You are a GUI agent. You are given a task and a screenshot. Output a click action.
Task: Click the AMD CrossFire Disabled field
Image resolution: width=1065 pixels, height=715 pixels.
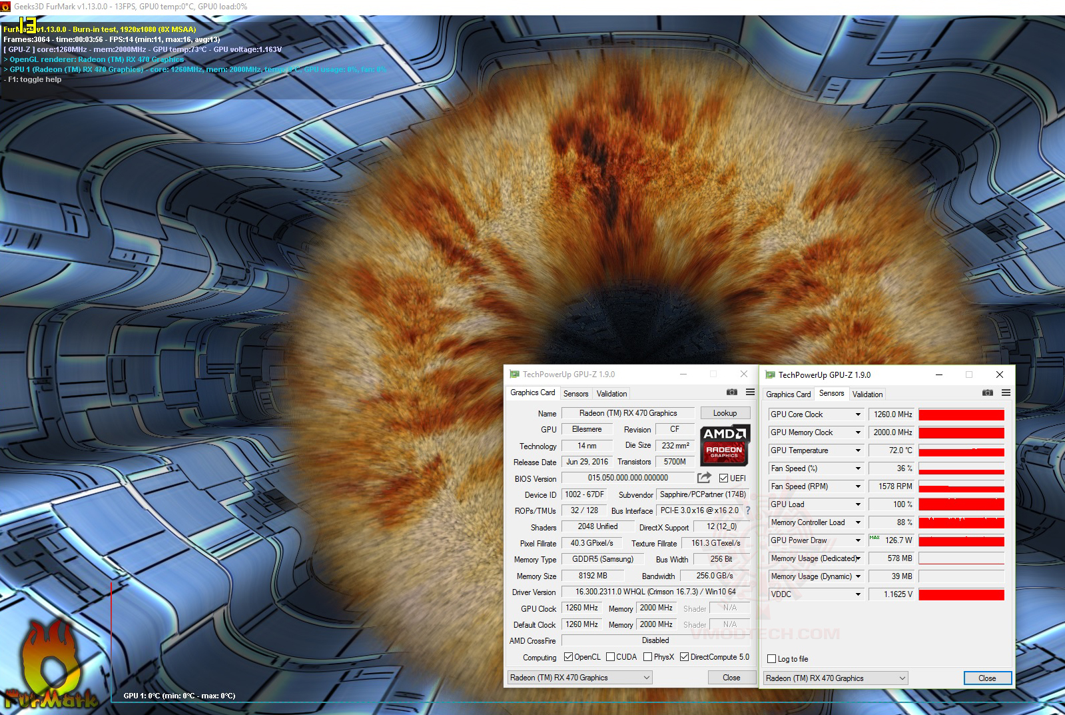(x=656, y=640)
